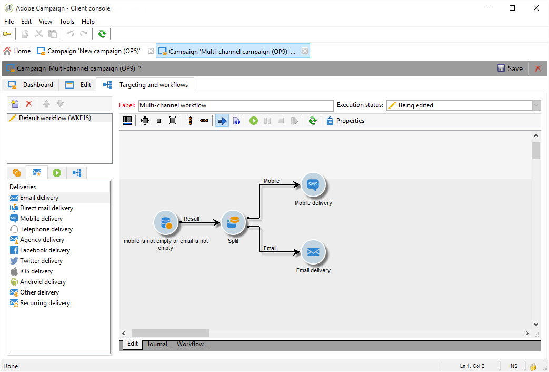Close the New campaign (OP5) tab
549x372 pixels.
point(151,51)
